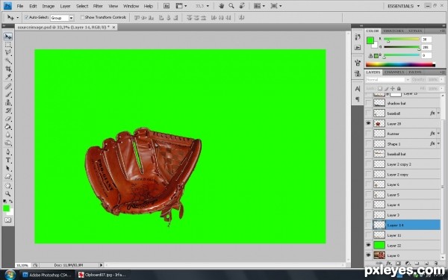Viewport: 448px width, 280px height.
Task: Select the Zoom tool in toolbox
Action: [x=8, y=193]
